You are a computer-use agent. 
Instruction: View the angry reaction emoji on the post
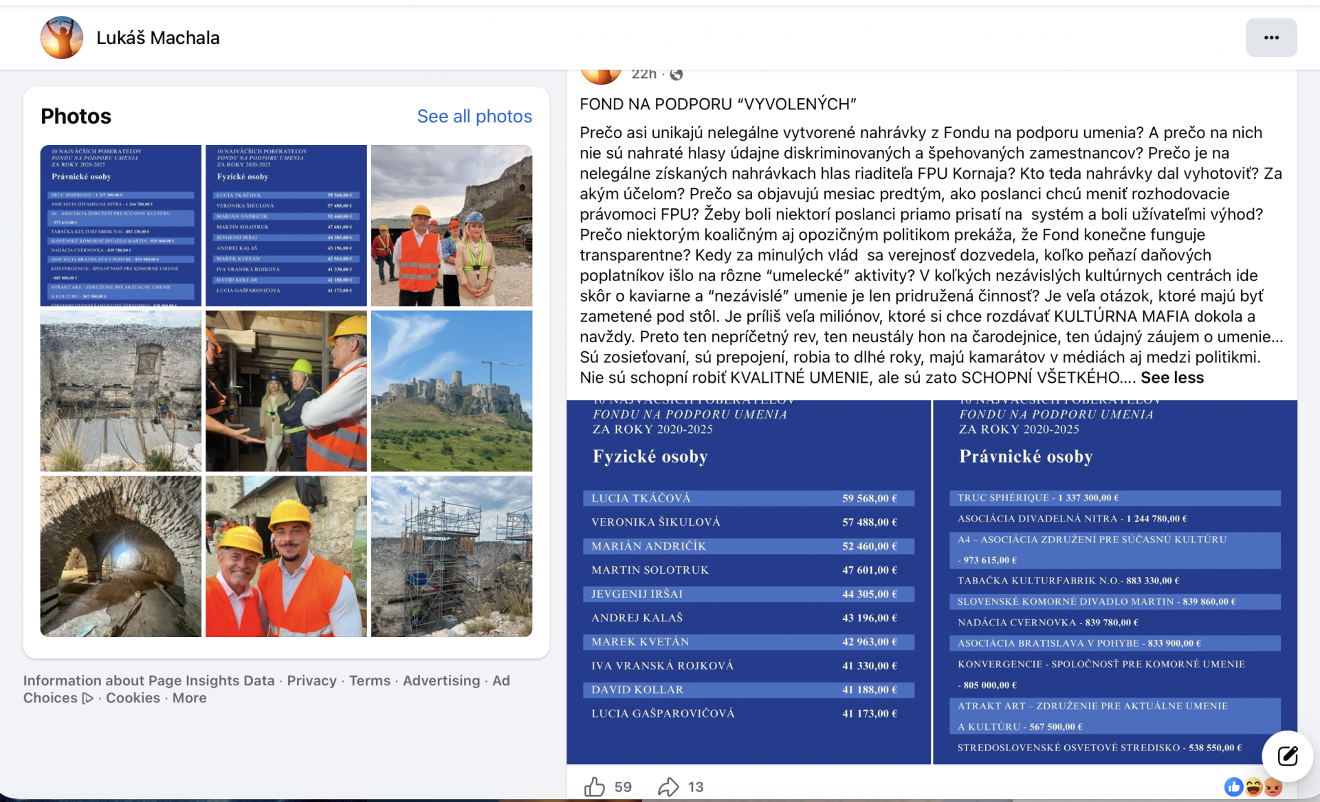click(1273, 787)
